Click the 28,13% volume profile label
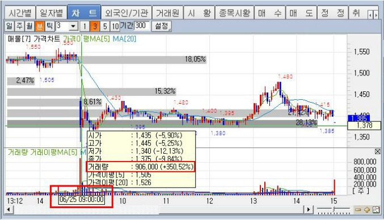This screenshot has width=384, height=220. click(306, 122)
